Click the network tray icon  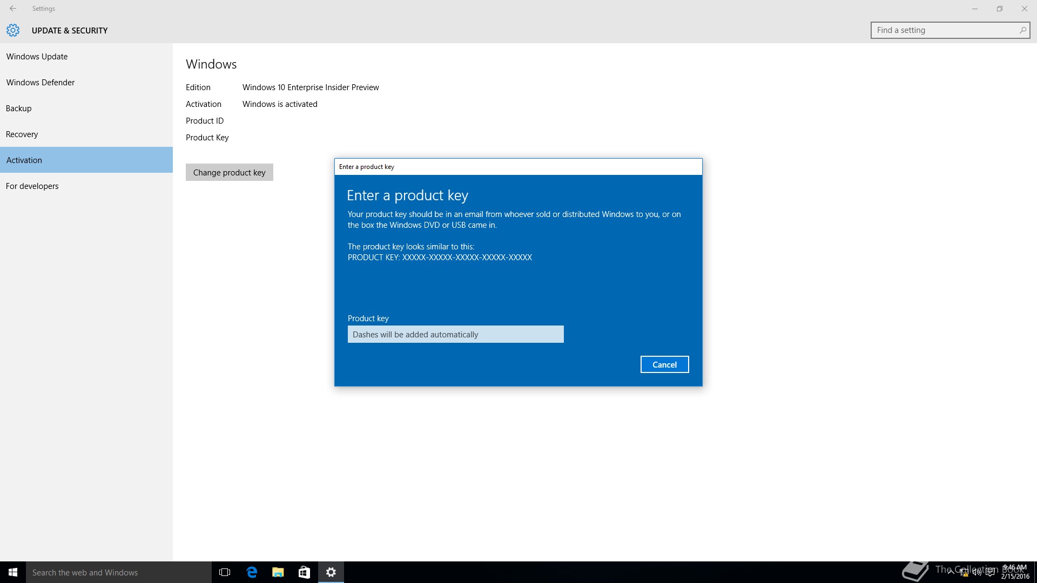coord(964,573)
